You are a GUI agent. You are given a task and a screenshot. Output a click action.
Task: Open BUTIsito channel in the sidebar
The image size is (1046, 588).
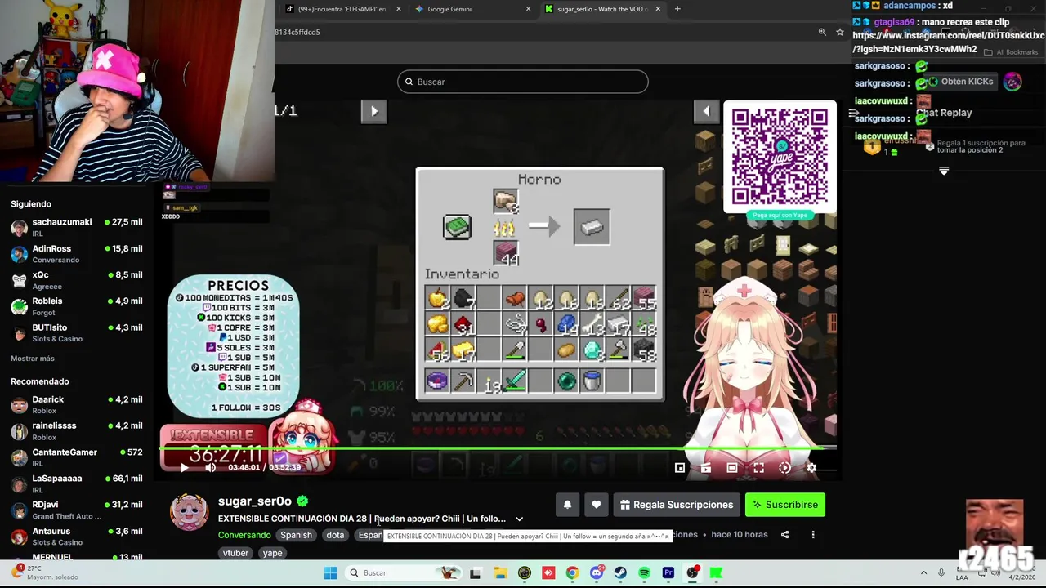[x=77, y=332]
